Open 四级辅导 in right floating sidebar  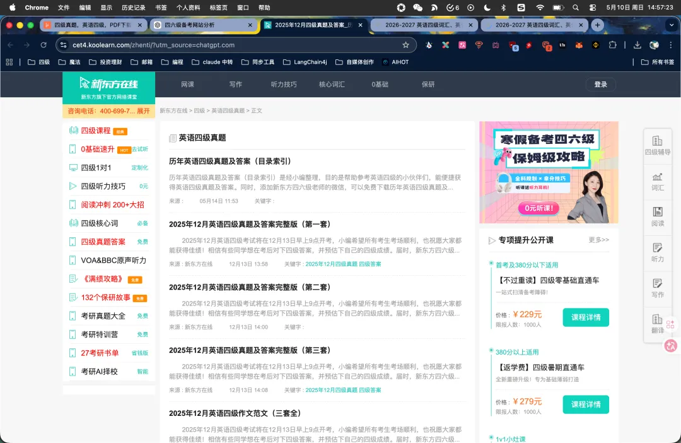(658, 145)
